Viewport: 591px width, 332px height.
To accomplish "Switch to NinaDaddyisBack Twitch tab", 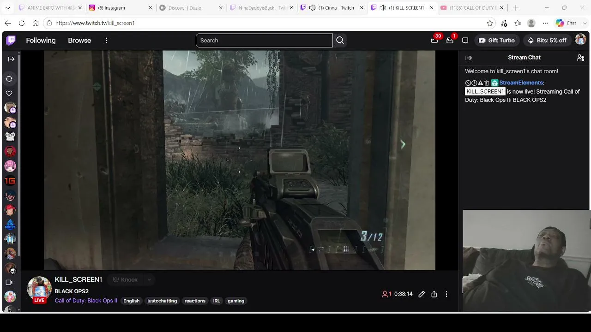I will pos(260,8).
